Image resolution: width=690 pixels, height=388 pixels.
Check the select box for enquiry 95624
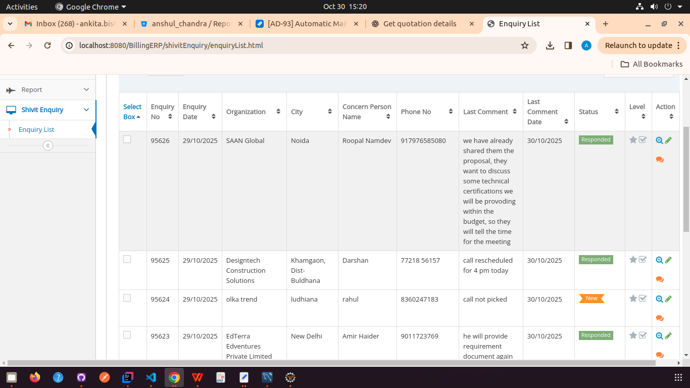point(127,298)
